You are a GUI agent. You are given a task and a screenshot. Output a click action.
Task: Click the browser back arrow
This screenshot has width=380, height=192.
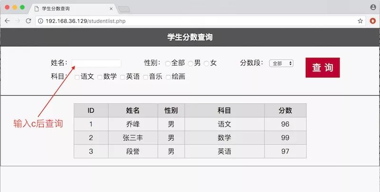click(x=7, y=21)
